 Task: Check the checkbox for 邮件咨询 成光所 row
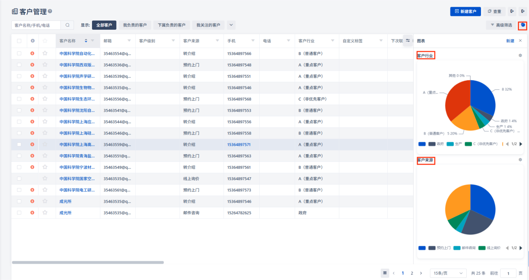(19, 213)
